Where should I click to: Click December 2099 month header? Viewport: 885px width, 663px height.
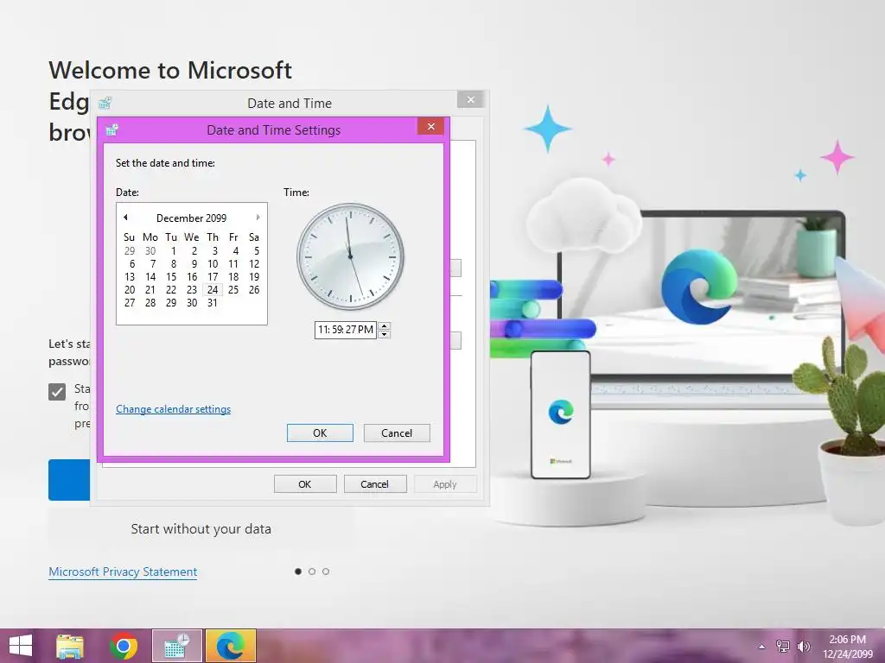click(191, 218)
